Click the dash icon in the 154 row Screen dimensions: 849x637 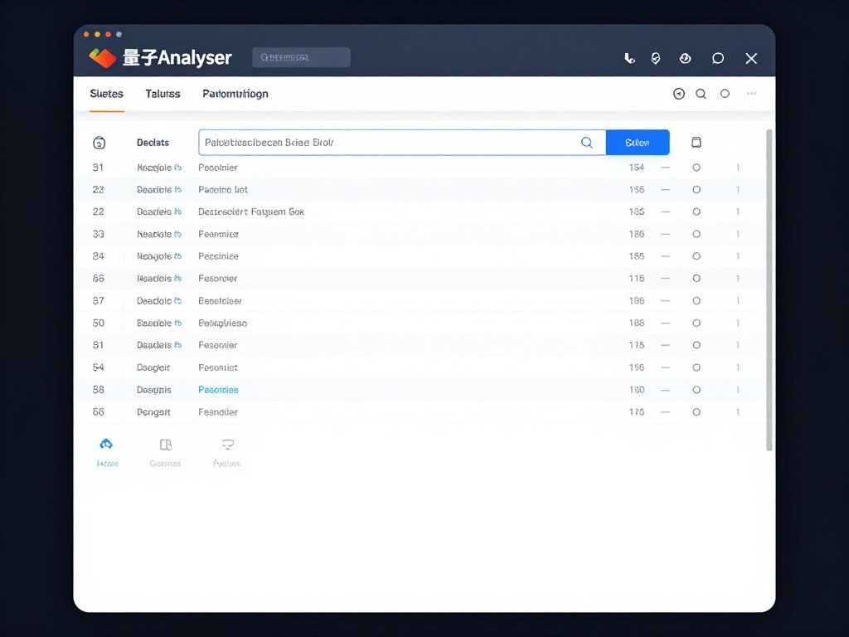click(x=666, y=168)
